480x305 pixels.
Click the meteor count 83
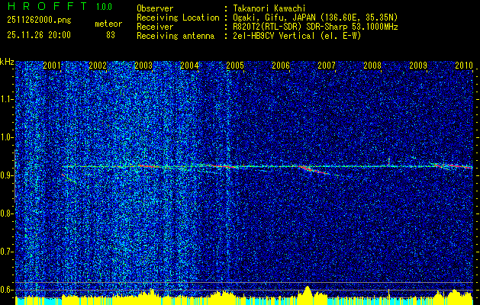point(111,35)
